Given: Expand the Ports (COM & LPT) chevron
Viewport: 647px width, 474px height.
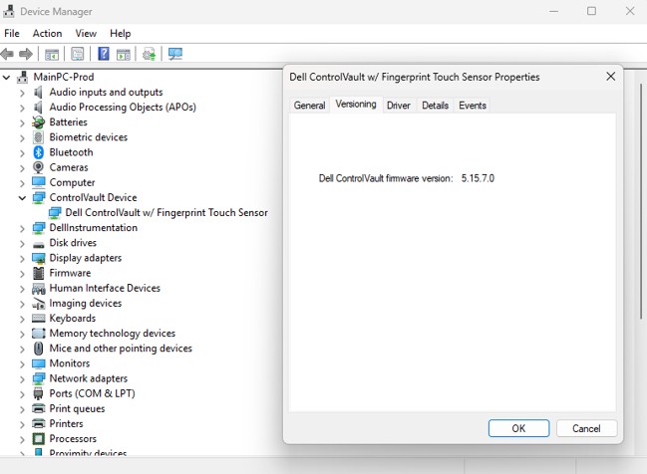Looking at the screenshot, I should point(22,394).
